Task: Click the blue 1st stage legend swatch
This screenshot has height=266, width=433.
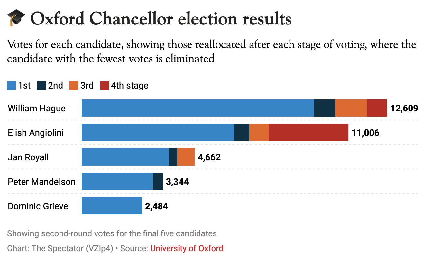Action: click(x=11, y=85)
